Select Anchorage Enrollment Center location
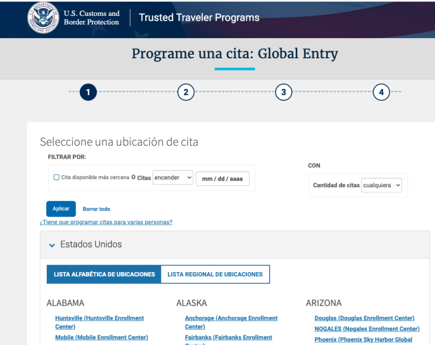The width and height of the screenshot is (435, 345). click(231, 322)
